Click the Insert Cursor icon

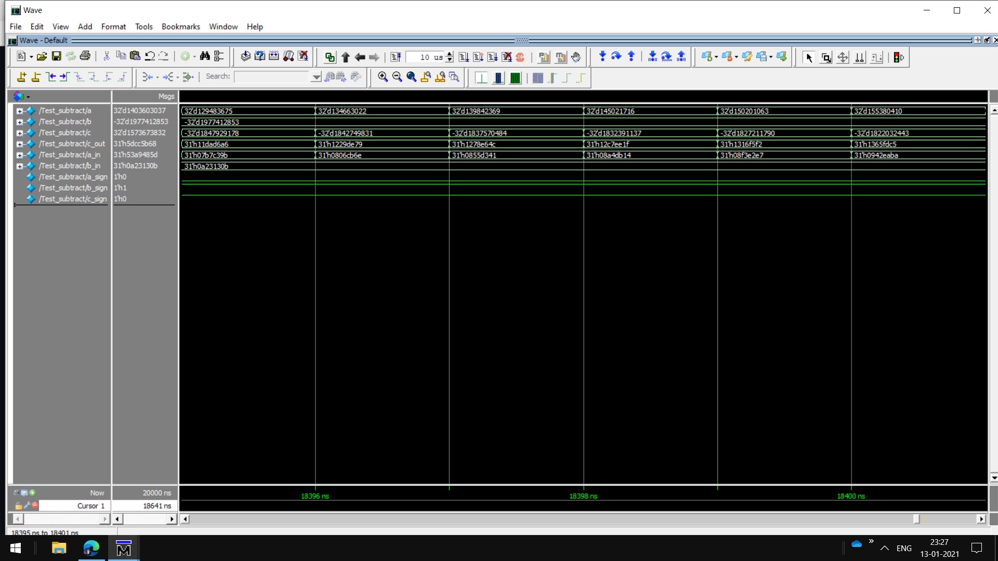[x=21, y=77]
